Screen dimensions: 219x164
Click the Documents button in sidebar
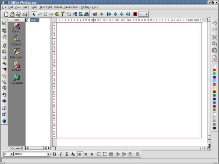pos(16,148)
